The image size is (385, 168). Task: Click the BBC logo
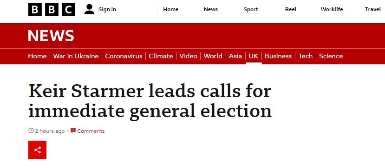coord(52,10)
